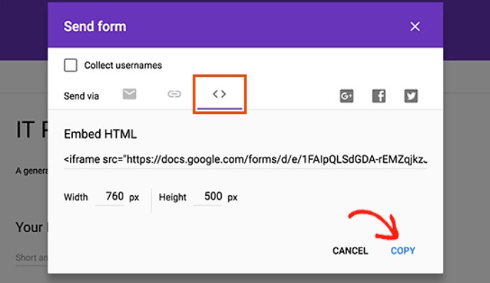Share the form on Twitter
Screen dimensions: 490x283
pyautogui.click(x=411, y=96)
